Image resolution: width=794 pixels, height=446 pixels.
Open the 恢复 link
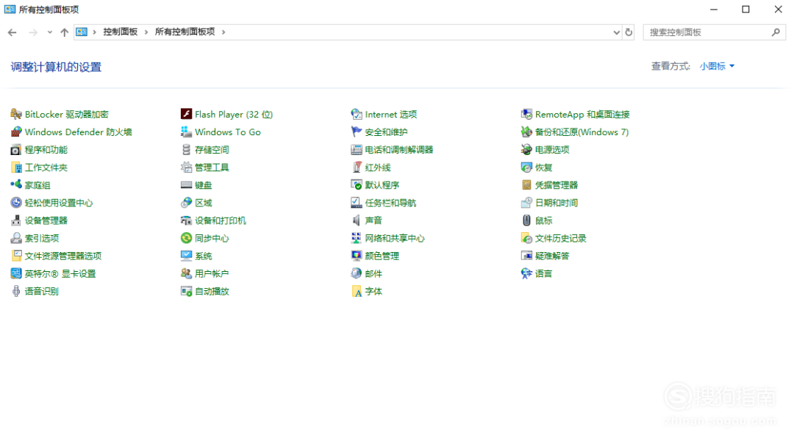(543, 168)
